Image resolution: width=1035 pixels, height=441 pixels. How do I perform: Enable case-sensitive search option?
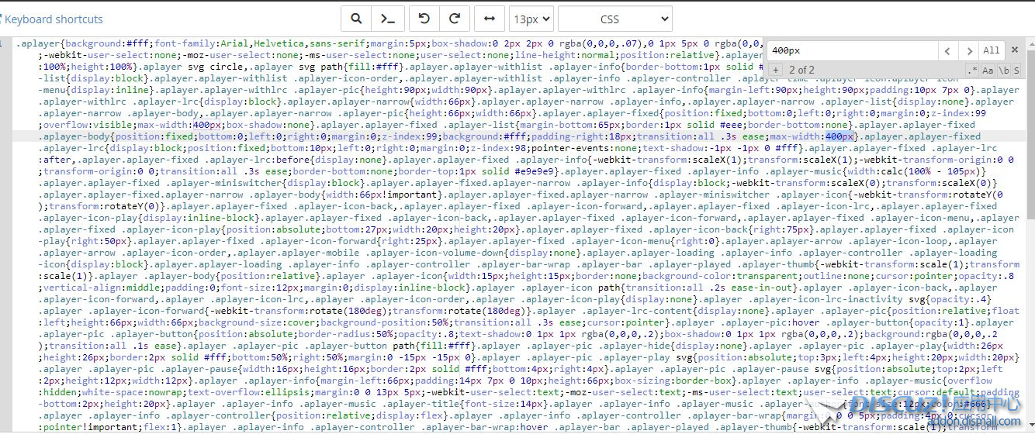pyautogui.click(x=988, y=71)
